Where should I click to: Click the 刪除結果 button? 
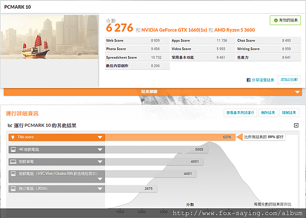[x=268, y=113]
